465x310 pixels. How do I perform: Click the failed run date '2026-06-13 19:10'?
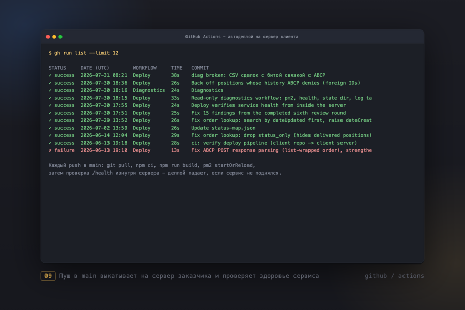point(104,150)
